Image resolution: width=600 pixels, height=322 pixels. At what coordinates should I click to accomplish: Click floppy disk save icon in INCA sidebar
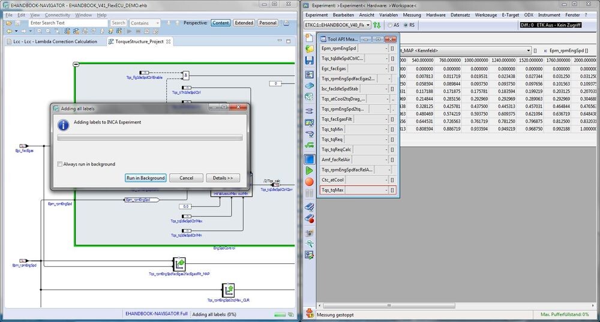(309, 60)
